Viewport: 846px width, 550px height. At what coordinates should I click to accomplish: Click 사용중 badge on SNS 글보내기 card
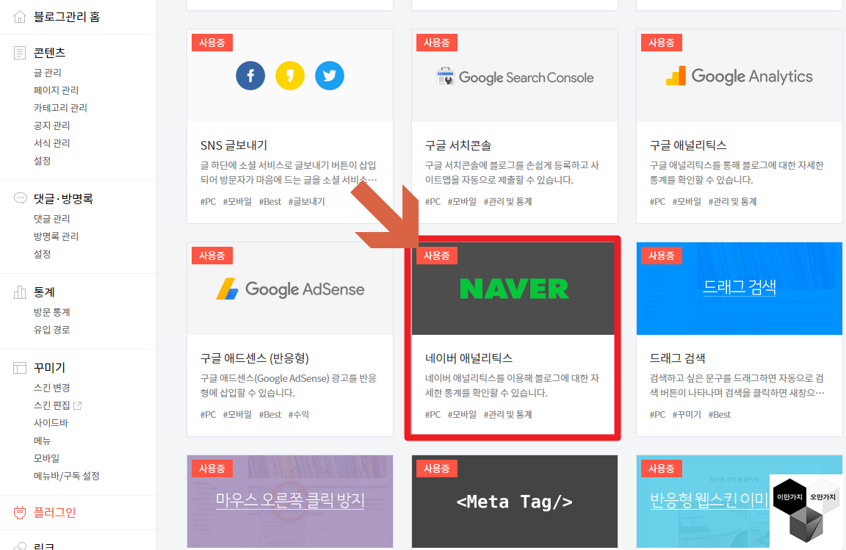(x=212, y=43)
